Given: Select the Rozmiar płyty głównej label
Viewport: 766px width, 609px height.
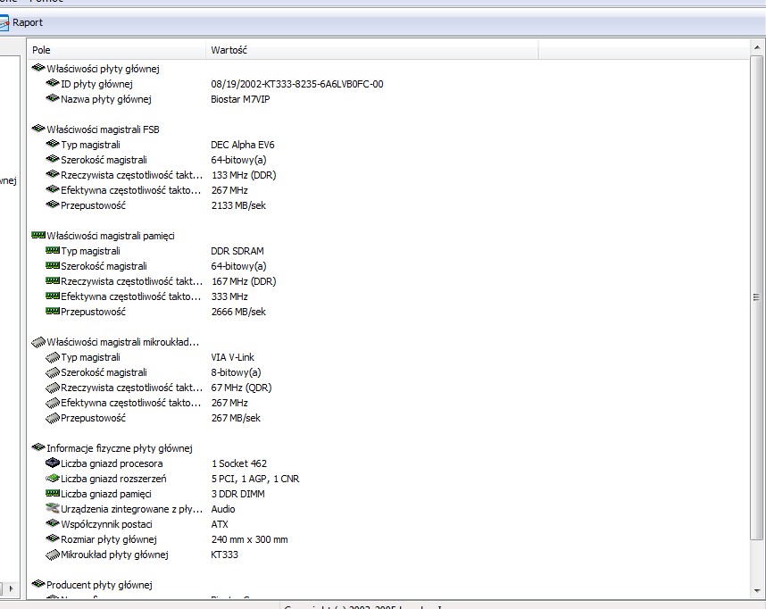Looking at the screenshot, I should point(109,539).
